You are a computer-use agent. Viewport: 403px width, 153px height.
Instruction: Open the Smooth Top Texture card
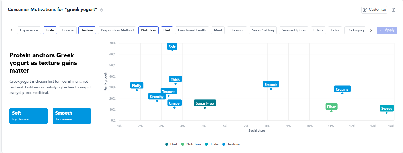click(x=72, y=116)
